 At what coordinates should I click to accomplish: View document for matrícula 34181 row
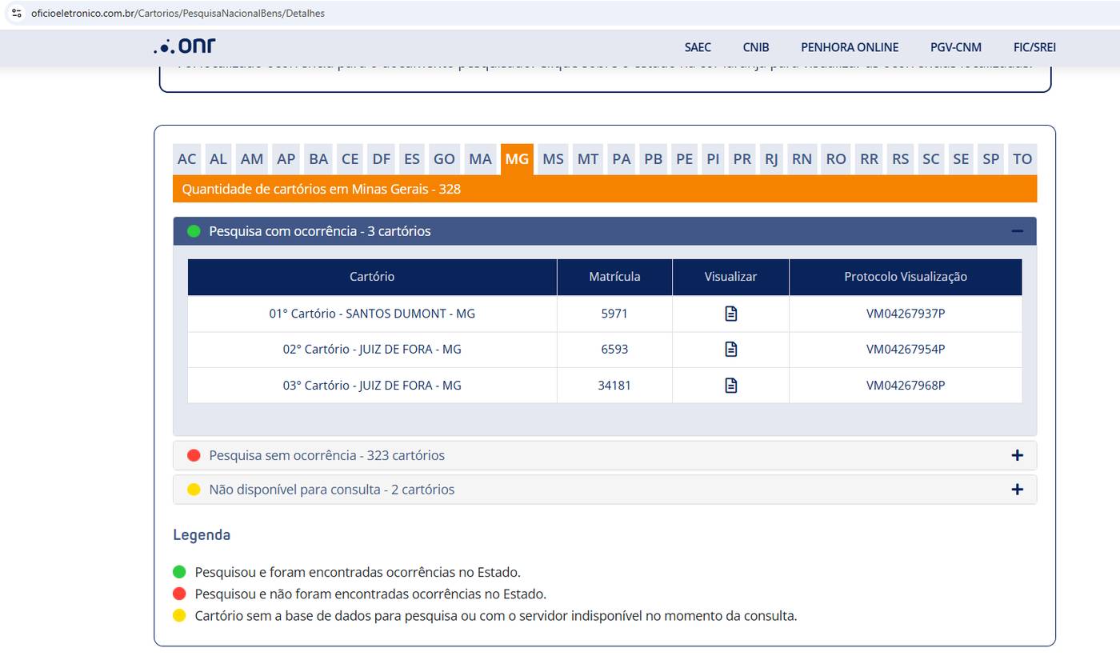tap(730, 385)
